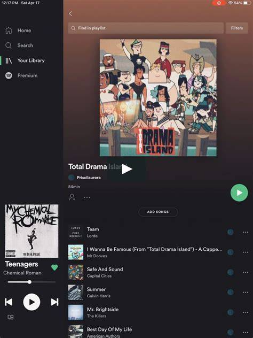Unlike Teenagers with the green heart
This screenshot has width=253, height=338.
click(54, 267)
